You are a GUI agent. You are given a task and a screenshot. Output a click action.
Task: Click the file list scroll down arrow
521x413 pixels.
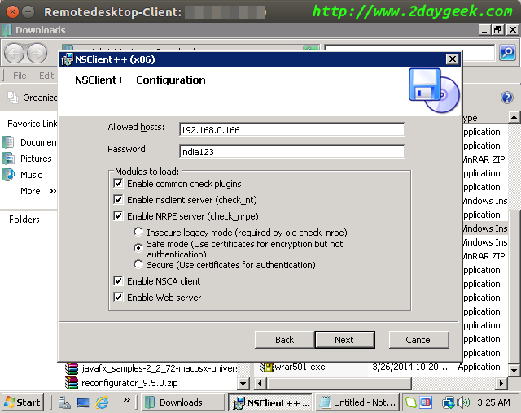coord(514,370)
